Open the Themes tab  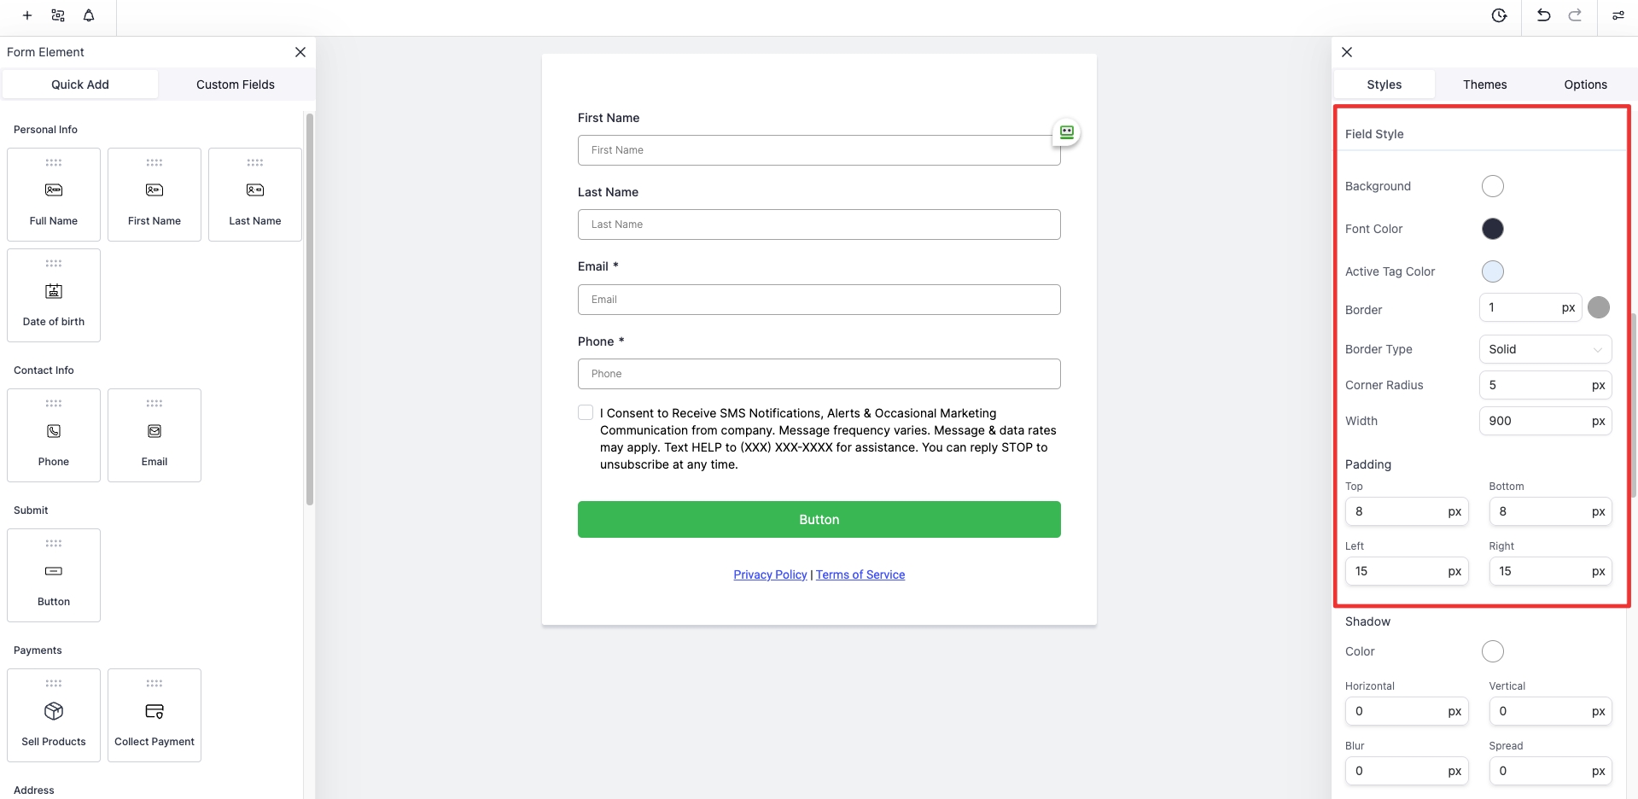(1484, 85)
